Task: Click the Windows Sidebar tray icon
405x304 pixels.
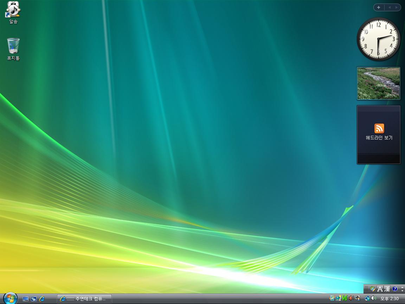Action: coord(338,298)
